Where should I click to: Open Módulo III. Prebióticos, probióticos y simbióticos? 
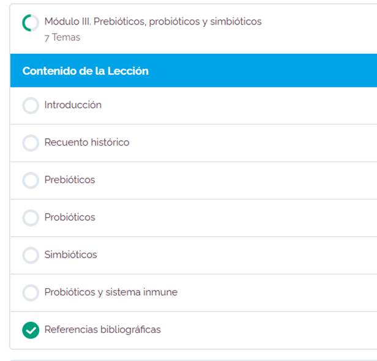tap(153, 22)
